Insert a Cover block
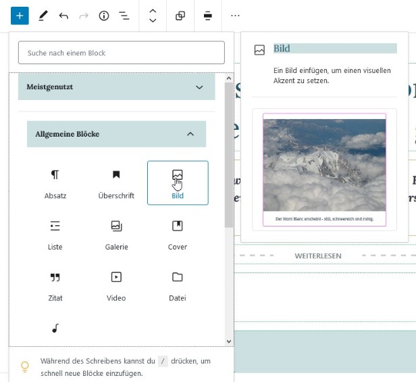The height and width of the screenshot is (382, 416). tap(177, 234)
